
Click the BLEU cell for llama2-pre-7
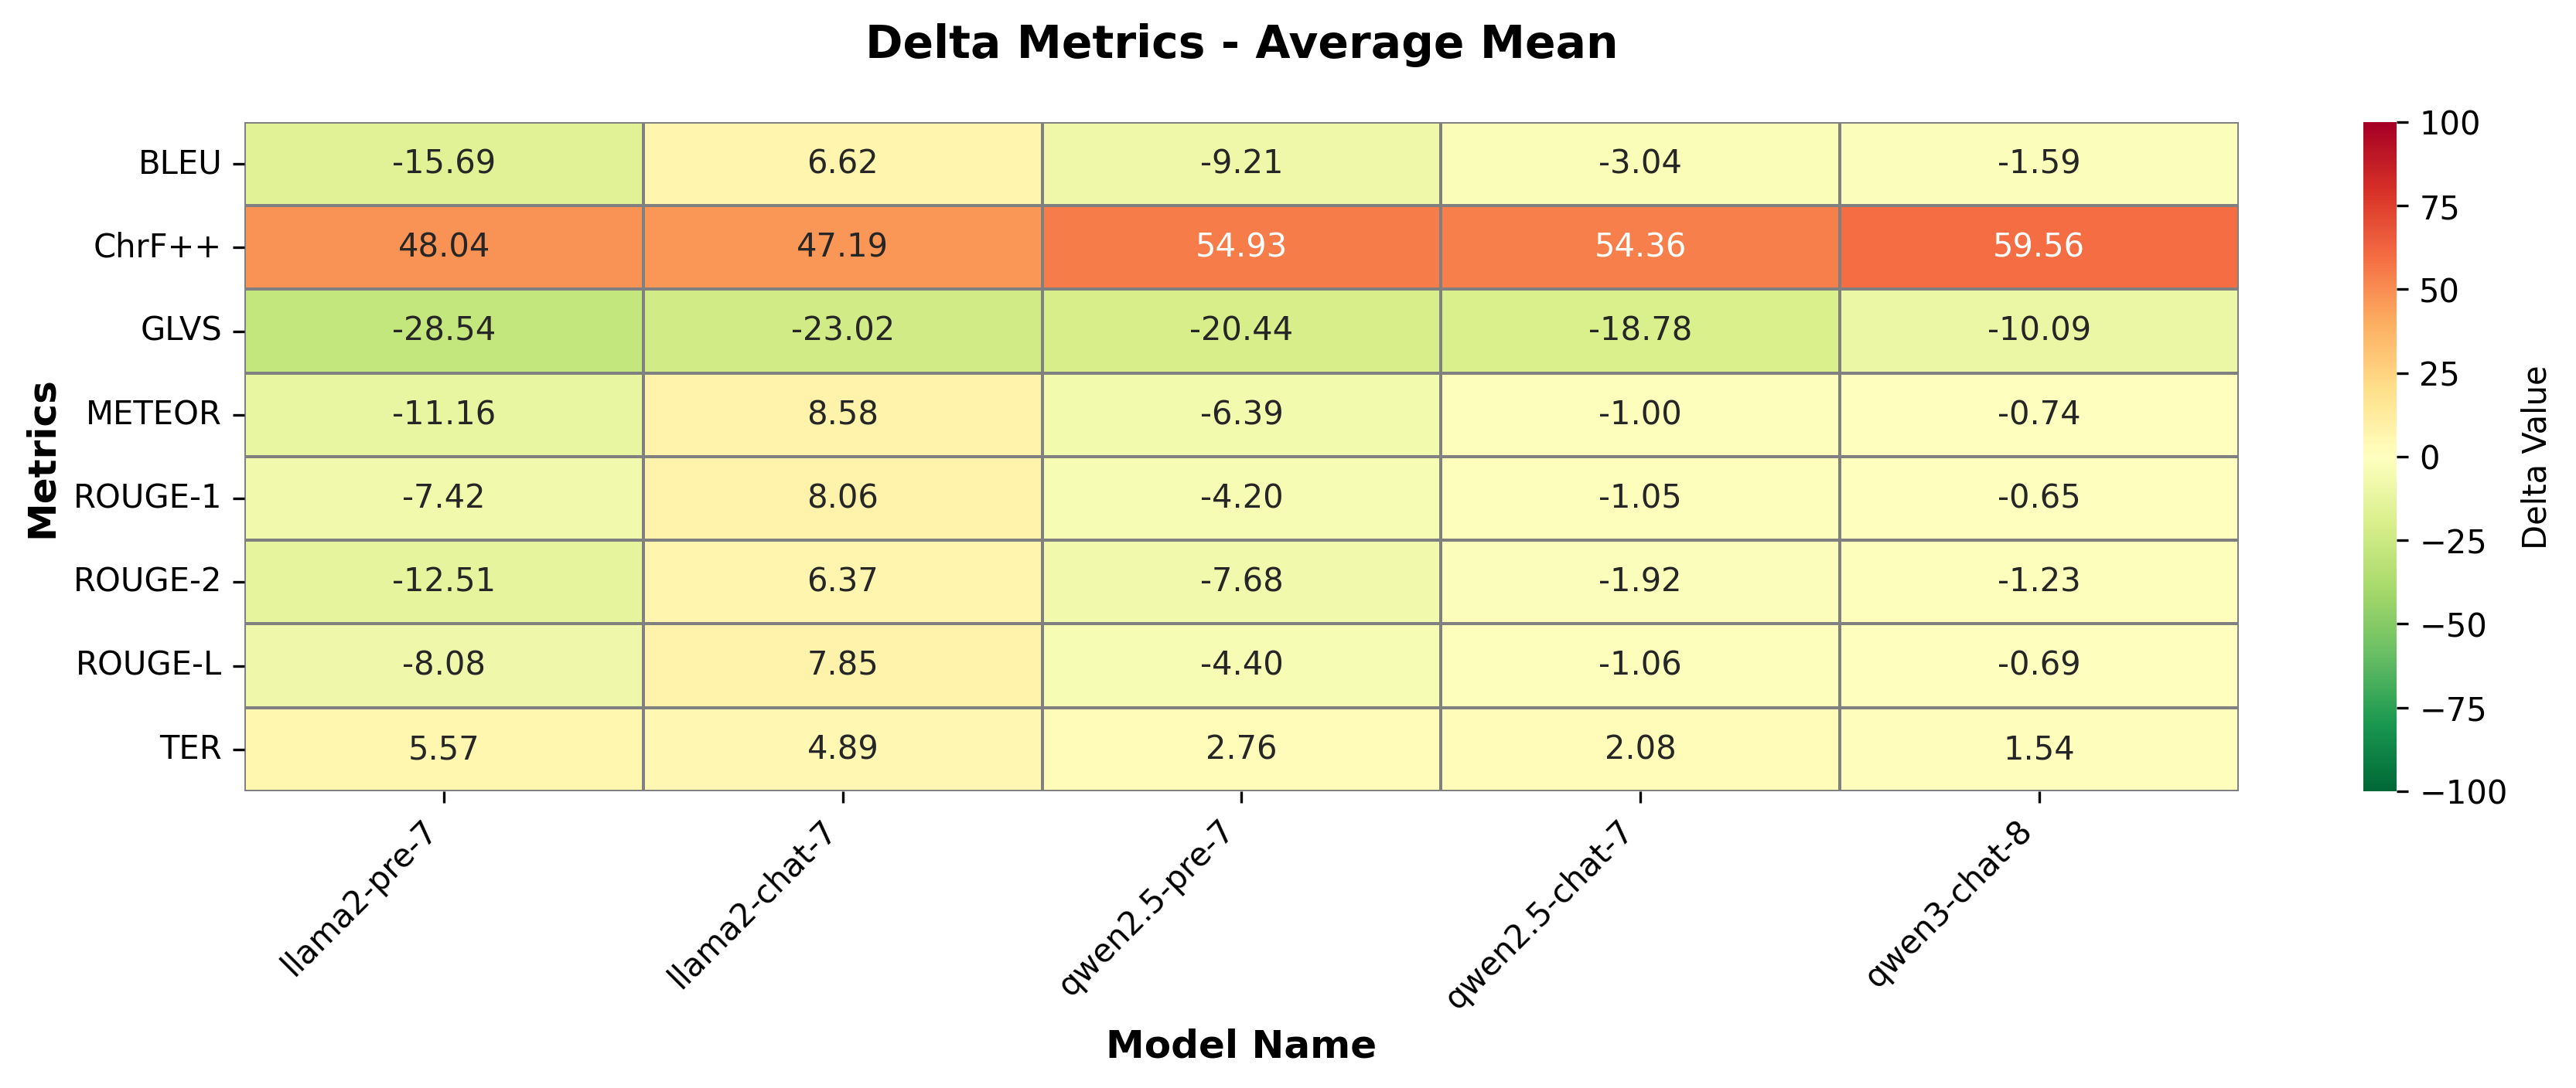443,163
